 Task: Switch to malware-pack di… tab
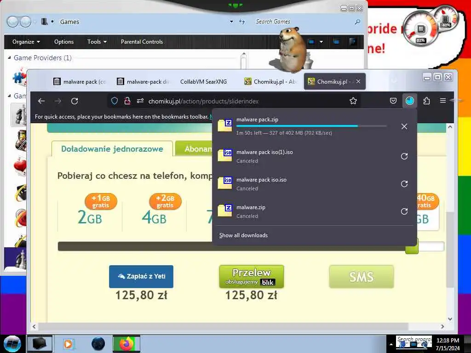(143, 82)
